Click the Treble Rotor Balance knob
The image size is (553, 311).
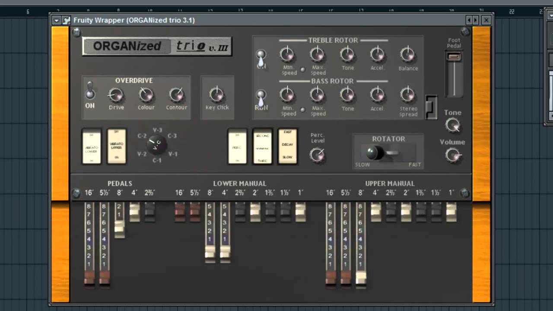coord(407,54)
